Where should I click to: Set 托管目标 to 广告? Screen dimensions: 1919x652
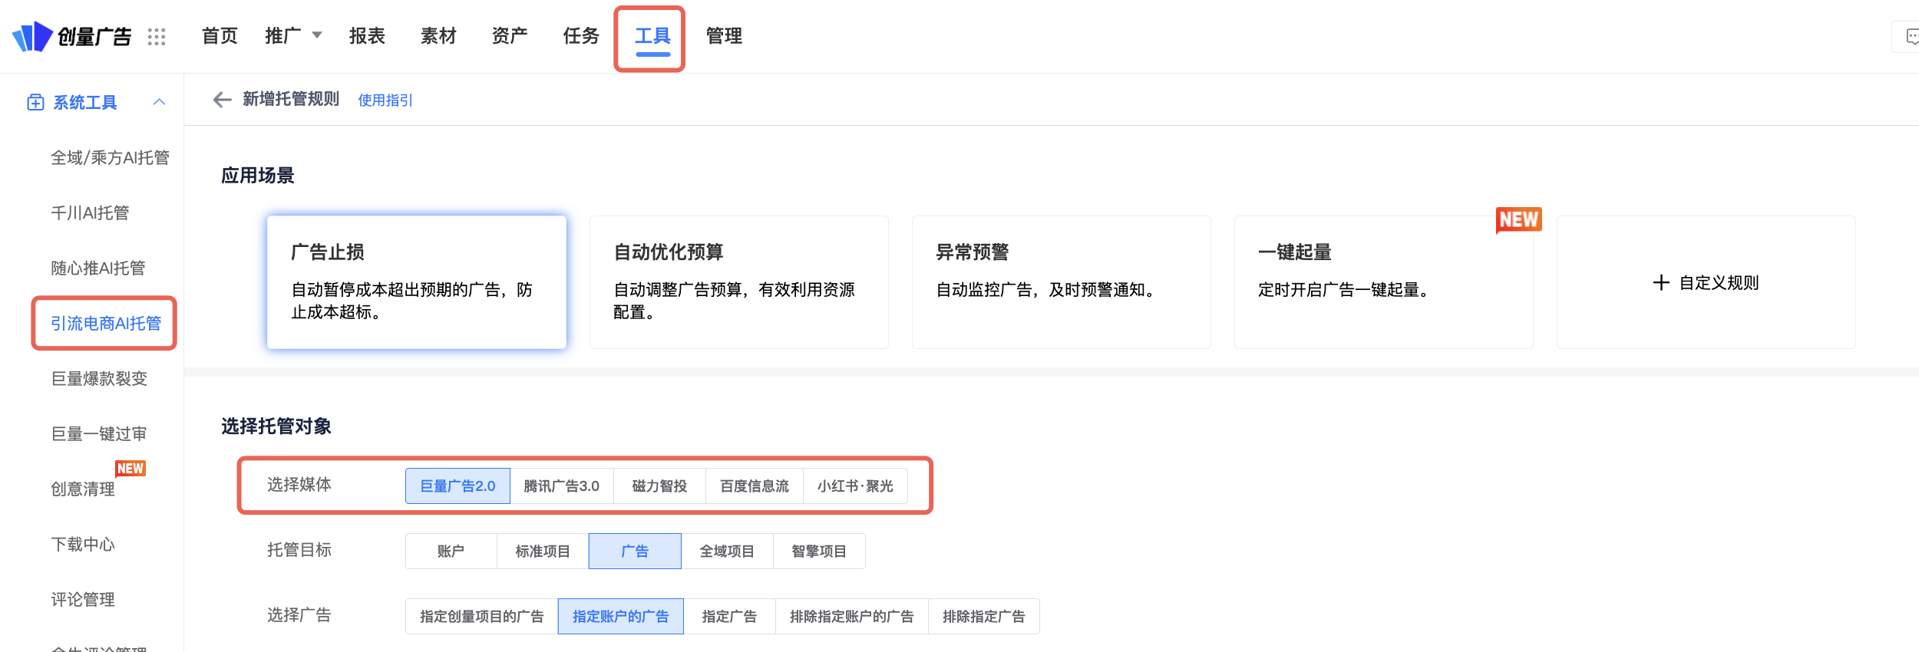pyautogui.click(x=635, y=551)
